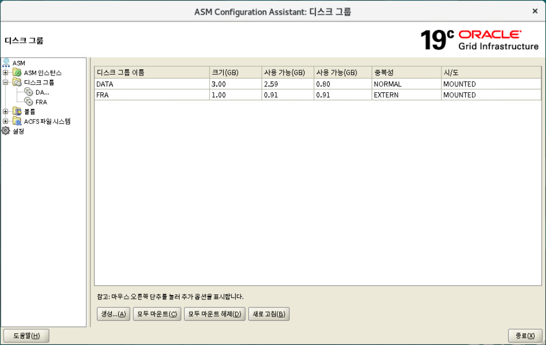Click the 3.00 size cell

(x=236, y=84)
